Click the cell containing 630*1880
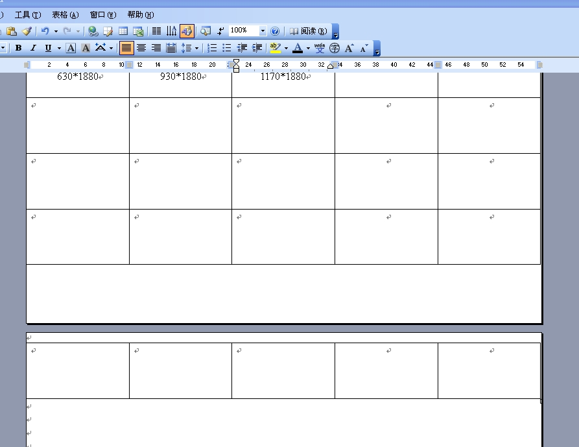 coord(78,84)
